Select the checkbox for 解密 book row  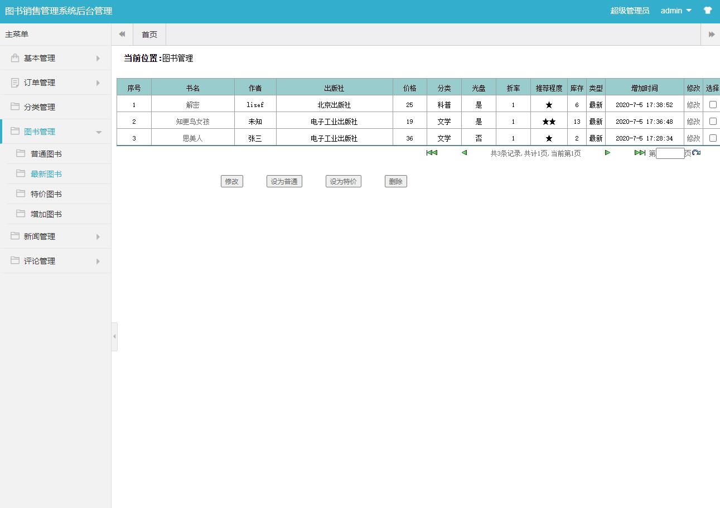pos(712,104)
